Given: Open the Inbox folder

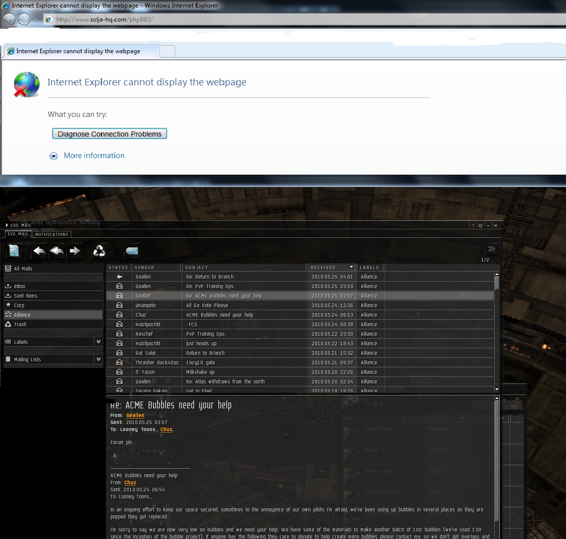Looking at the screenshot, I should (x=53, y=286).
